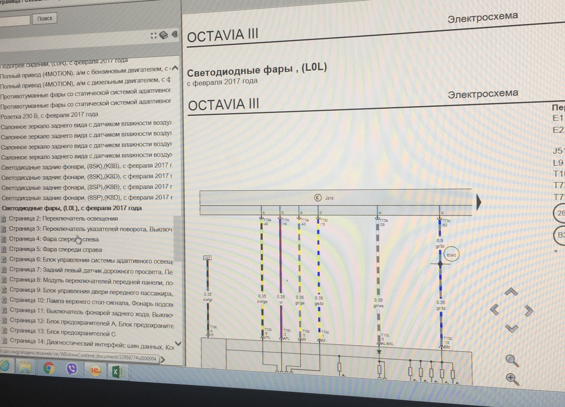Click the circled K symbol
The height and width of the screenshot is (407, 565).
coord(318,198)
